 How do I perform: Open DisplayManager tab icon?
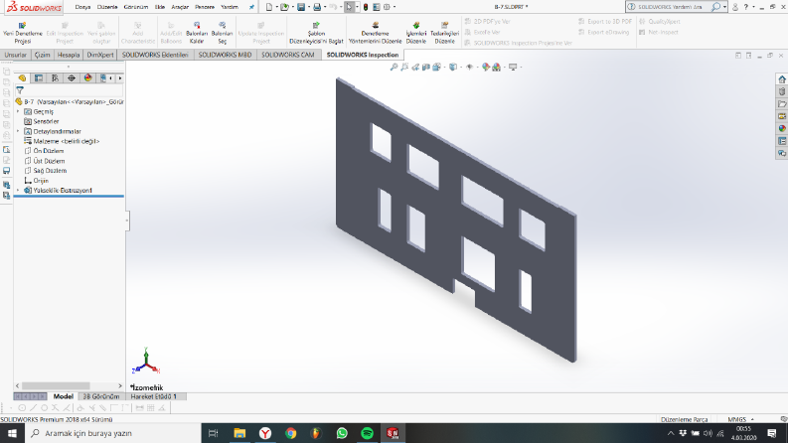coord(88,77)
